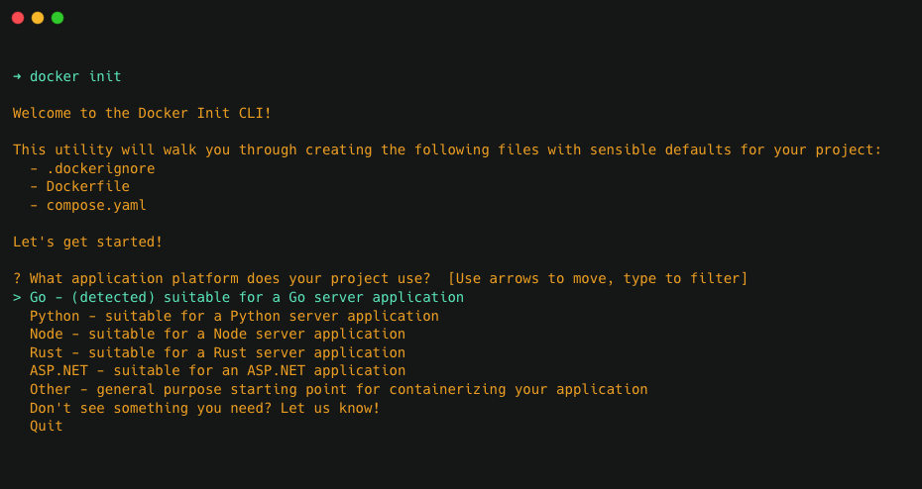Choose the Node server application option
922x489 pixels.
(217, 334)
